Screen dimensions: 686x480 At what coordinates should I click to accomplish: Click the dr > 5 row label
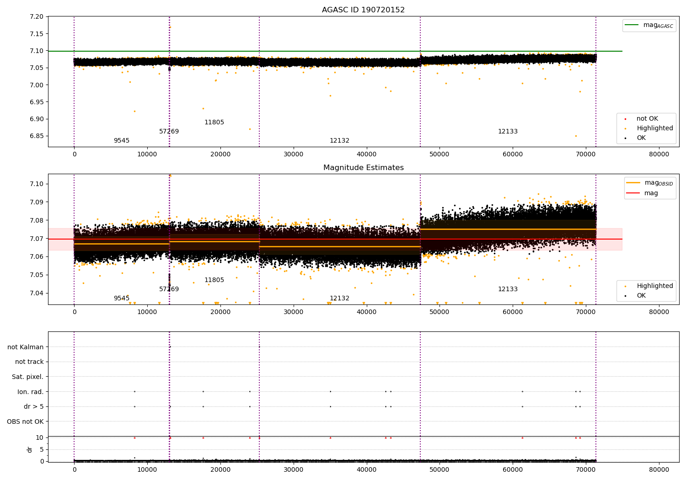(x=34, y=406)
